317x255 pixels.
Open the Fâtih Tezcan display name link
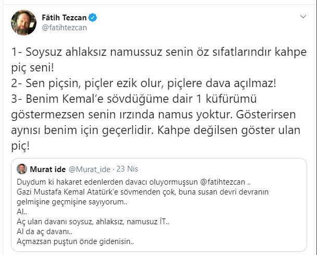coord(64,18)
